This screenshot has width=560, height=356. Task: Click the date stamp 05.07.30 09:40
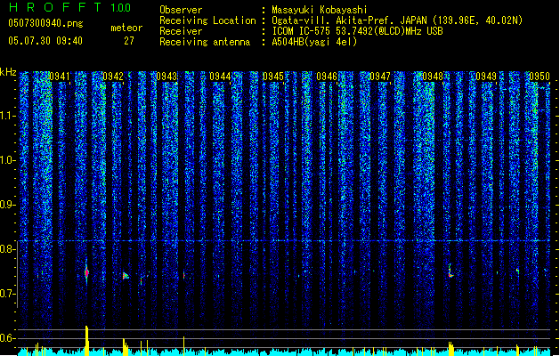point(45,41)
